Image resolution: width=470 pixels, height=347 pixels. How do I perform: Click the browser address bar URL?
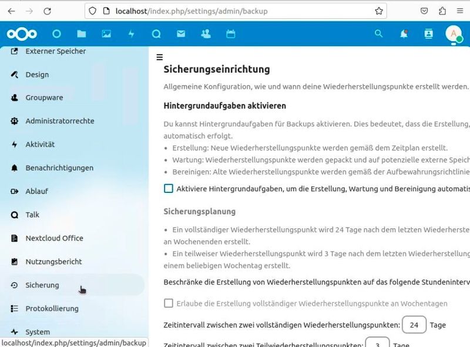click(192, 11)
